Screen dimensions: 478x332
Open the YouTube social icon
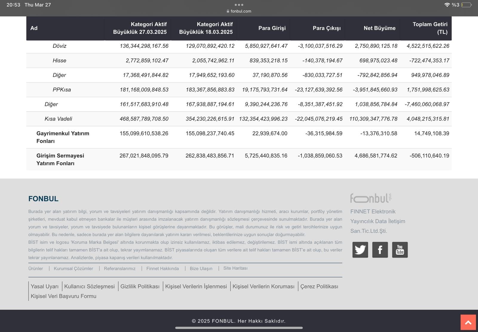pyautogui.click(x=400, y=250)
